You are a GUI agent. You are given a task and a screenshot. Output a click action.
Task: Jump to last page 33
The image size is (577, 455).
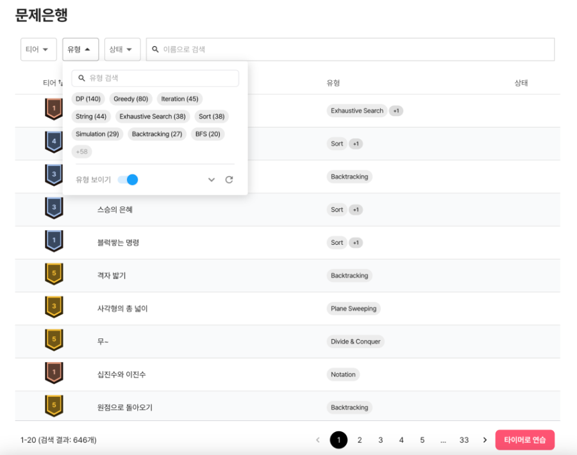click(x=464, y=440)
